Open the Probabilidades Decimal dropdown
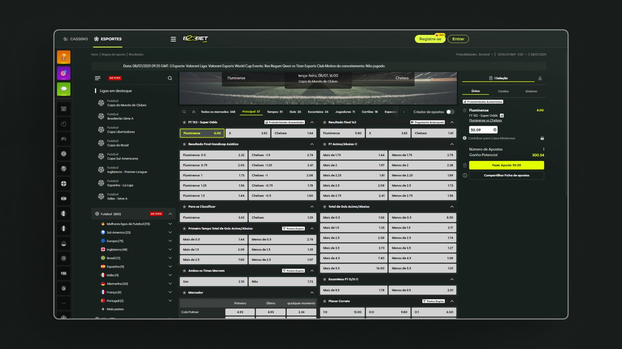Screen dimensions: 622x349 tap(475, 55)
